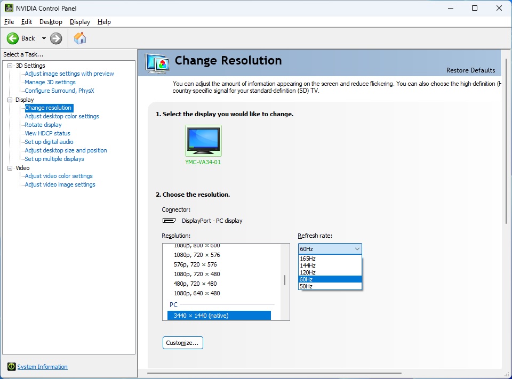Select resolution 1080p, 720 × 480
Viewport: 512px width, 379px height.
click(x=197, y=274)
